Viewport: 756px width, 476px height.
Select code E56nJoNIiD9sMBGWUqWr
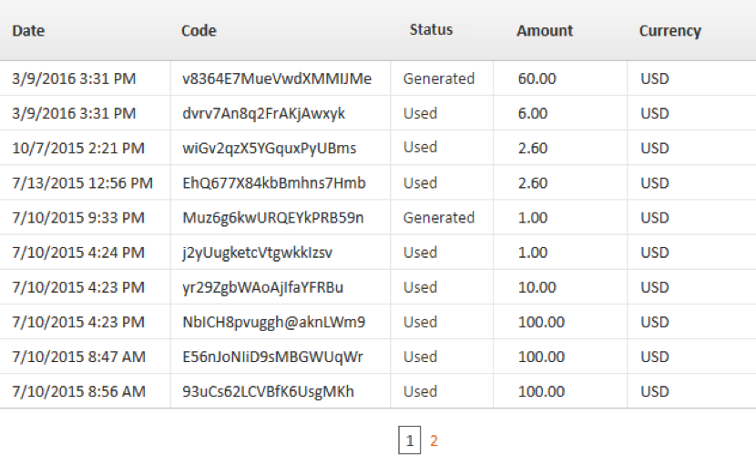[x=272, y=357]
